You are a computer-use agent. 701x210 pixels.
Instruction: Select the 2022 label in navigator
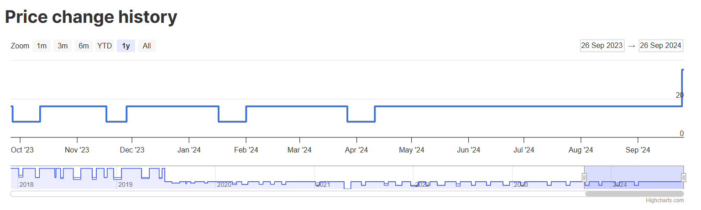tap(422, 184)
